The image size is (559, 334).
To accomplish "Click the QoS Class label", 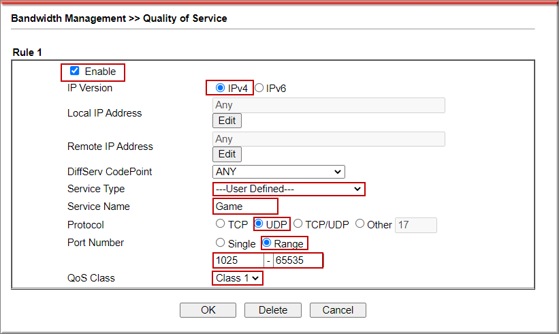I will tap(91, 278).
